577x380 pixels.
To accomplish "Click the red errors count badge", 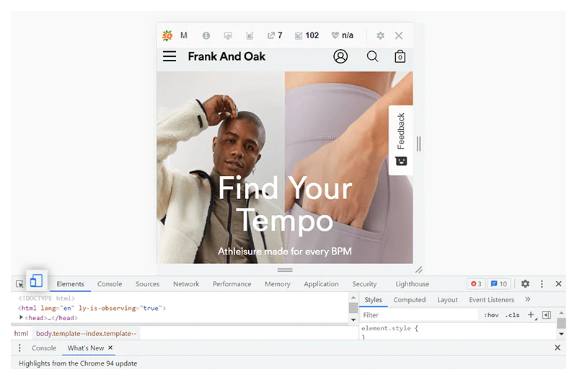I will (476, 284).
